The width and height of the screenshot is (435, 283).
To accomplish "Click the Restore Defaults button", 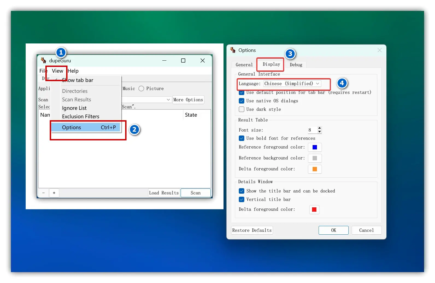I will [252, 230].
